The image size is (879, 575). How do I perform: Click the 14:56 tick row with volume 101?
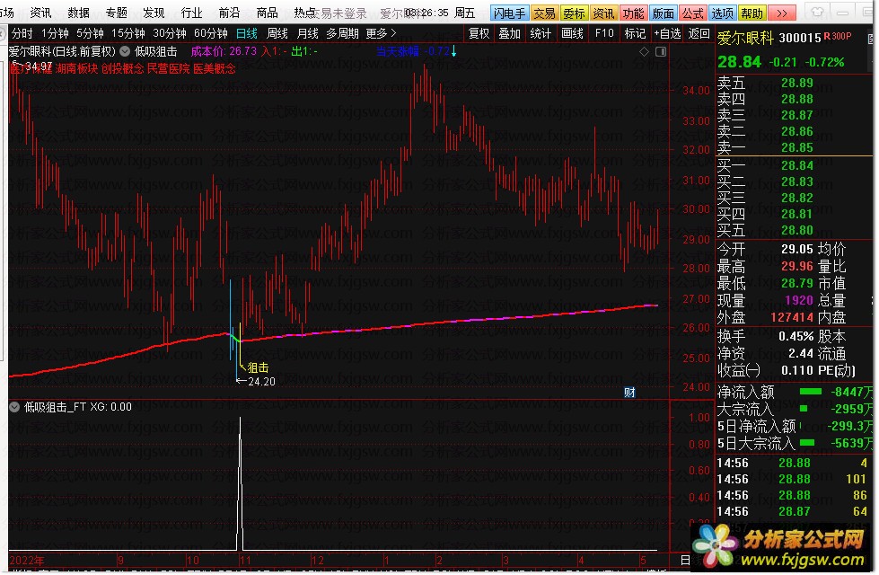point(793,479)
